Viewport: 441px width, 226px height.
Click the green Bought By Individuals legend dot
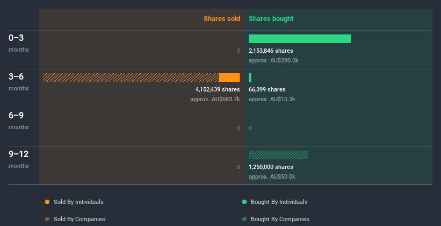(x=244, y=202)
